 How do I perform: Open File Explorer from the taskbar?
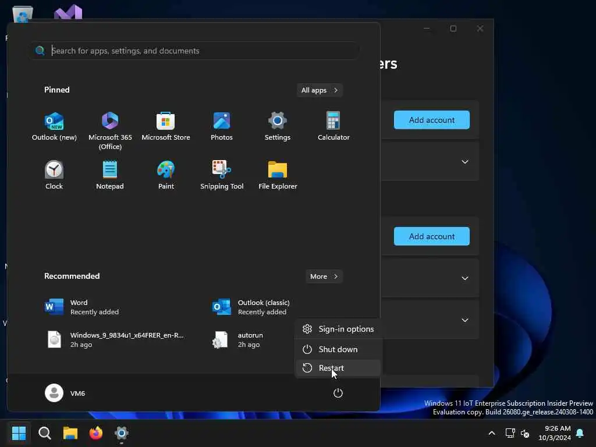pyautogui.click(x=70, y=433)
